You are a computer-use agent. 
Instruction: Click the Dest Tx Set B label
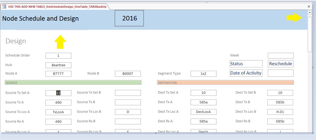coord(246,92)
